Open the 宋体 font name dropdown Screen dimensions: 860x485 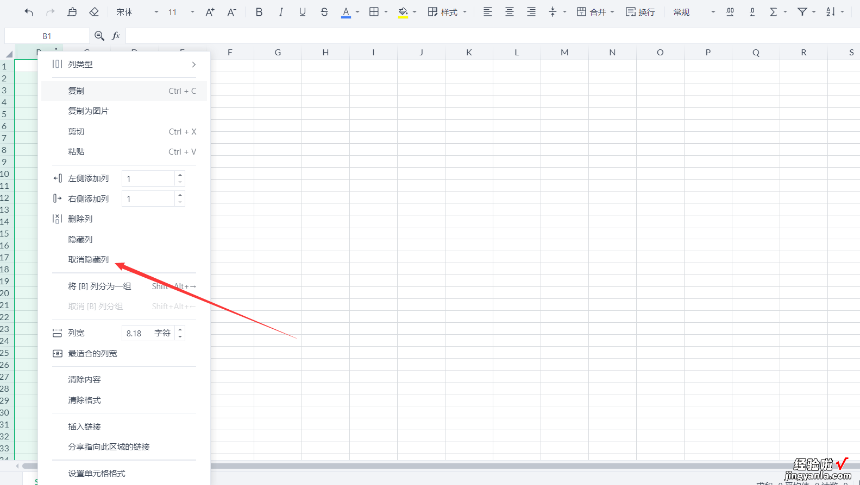[137, 12]
